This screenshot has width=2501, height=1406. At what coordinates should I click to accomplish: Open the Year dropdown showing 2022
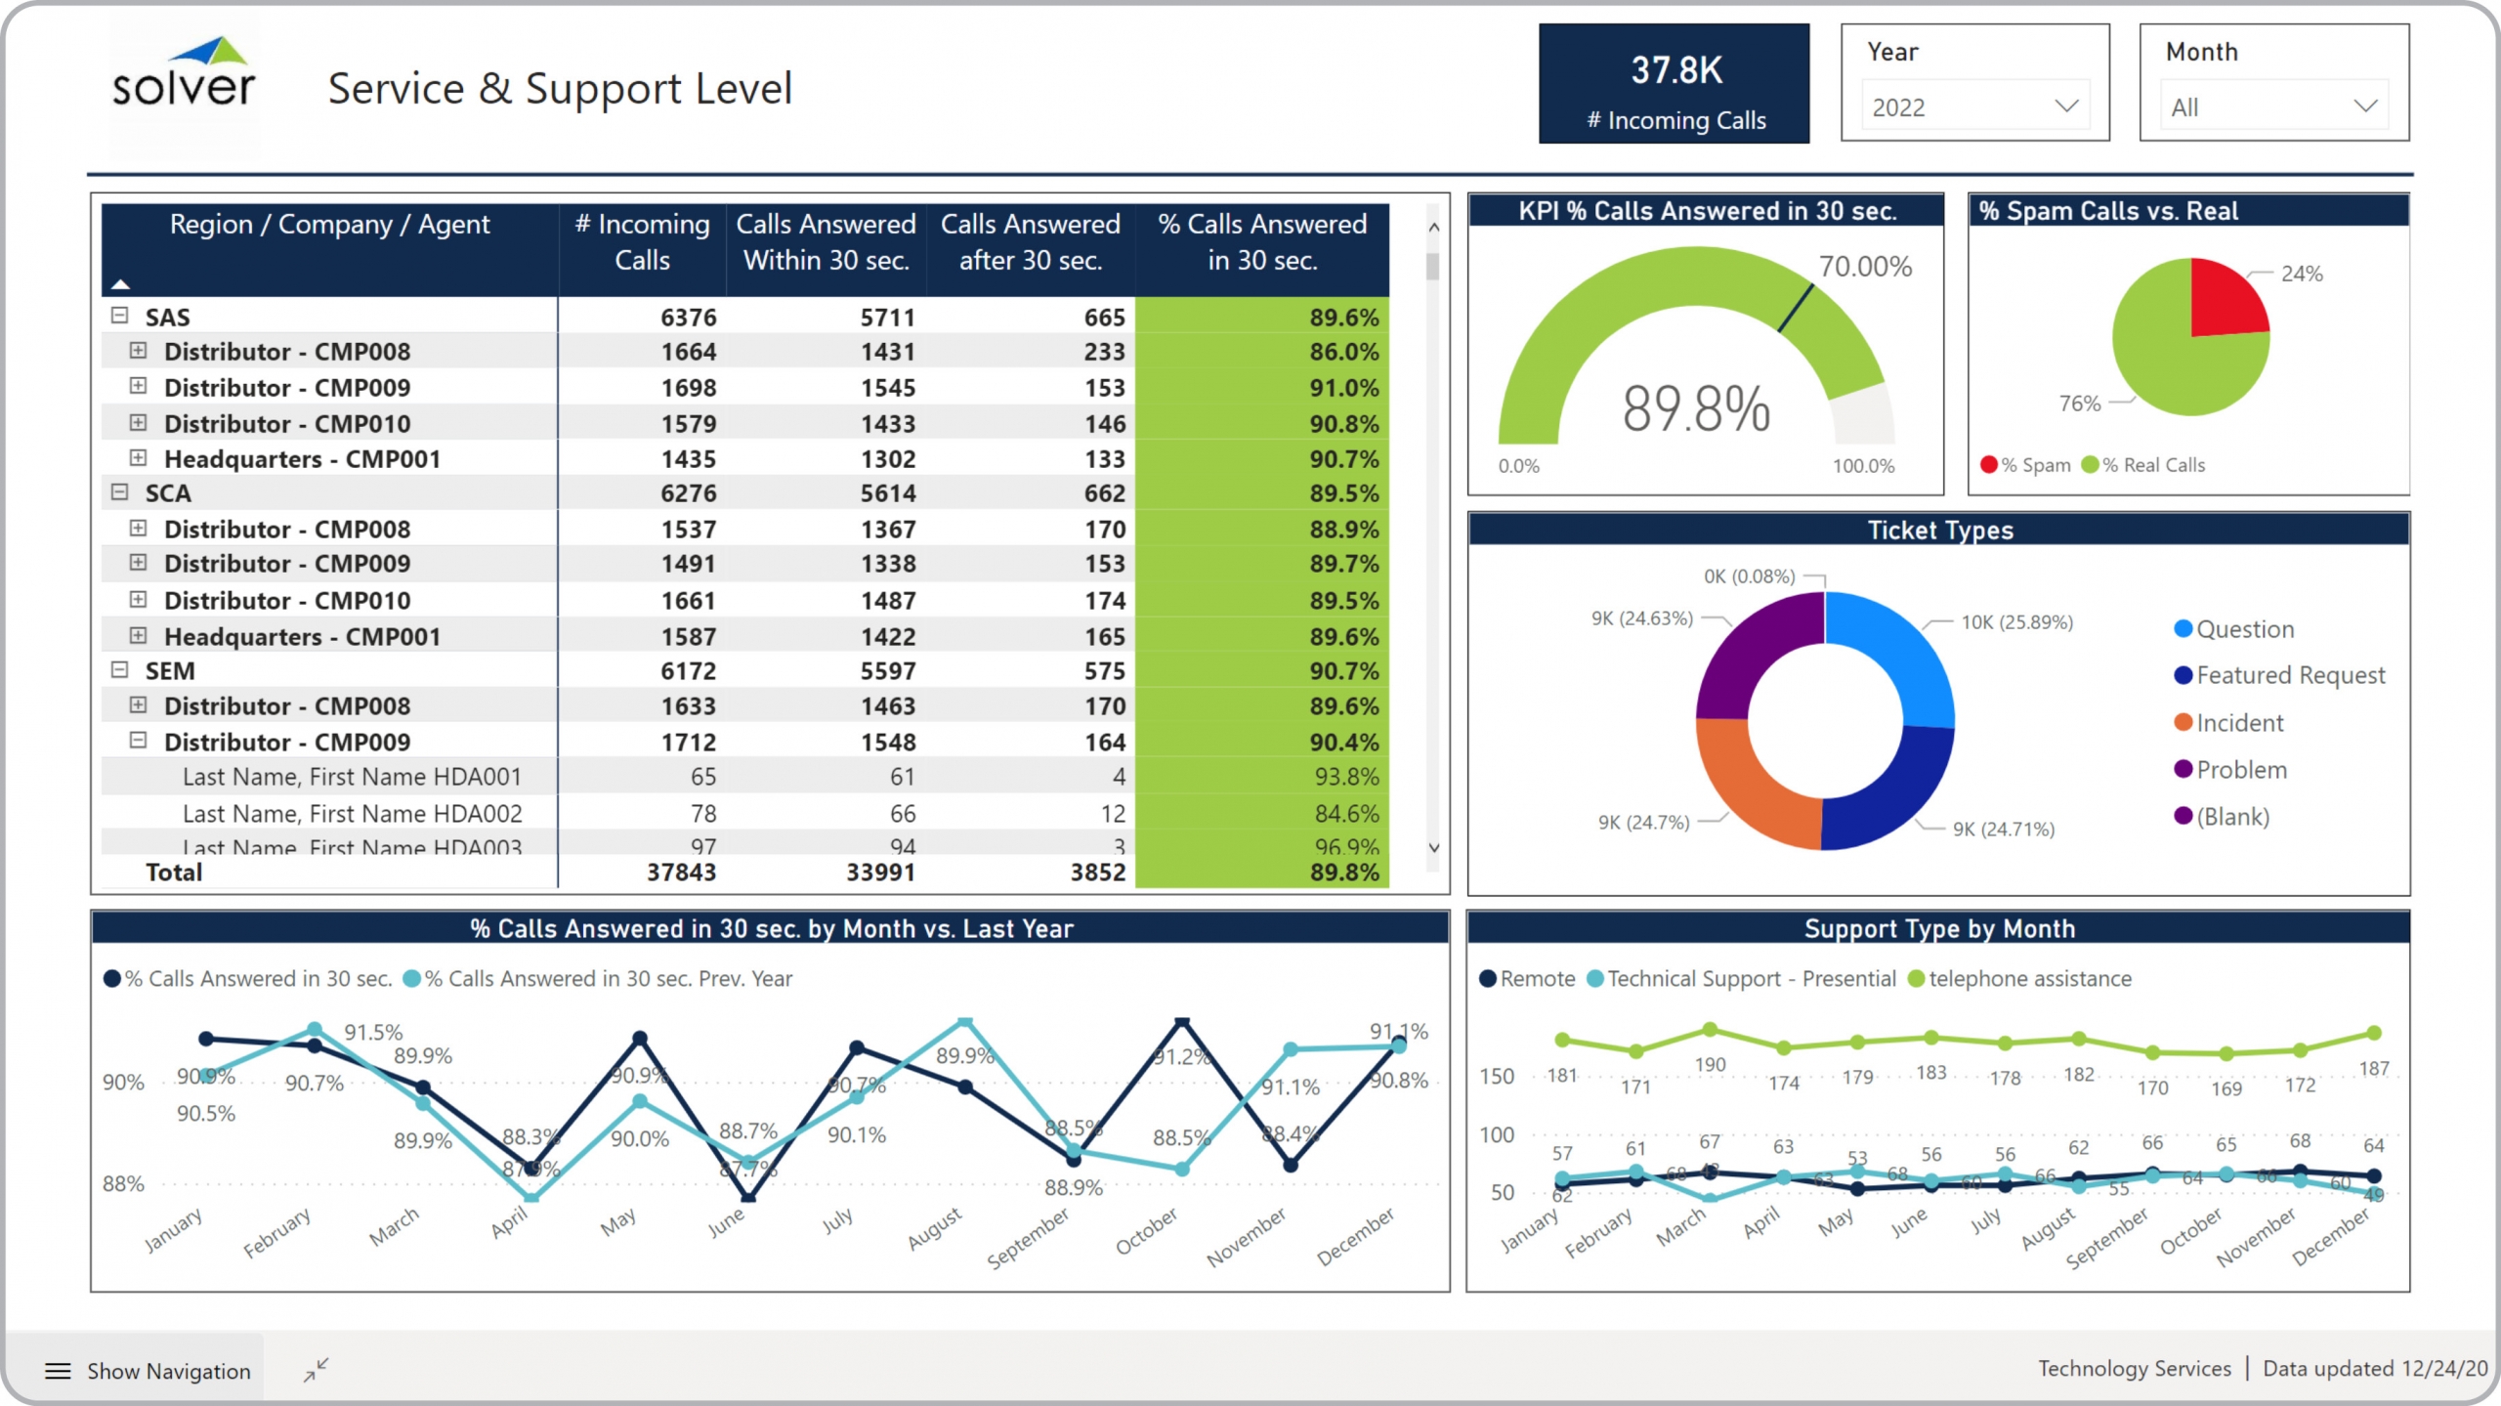pyautogui.click(x=1973, y=107)
